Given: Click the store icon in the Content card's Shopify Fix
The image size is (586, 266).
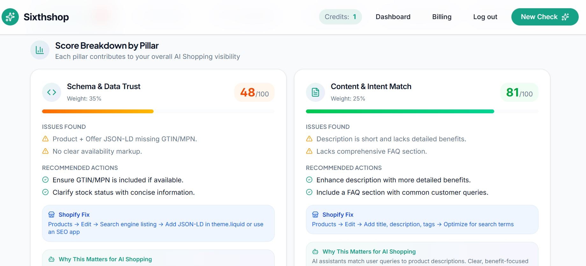Looking at the screenshot, I should (x=315, y=214).
